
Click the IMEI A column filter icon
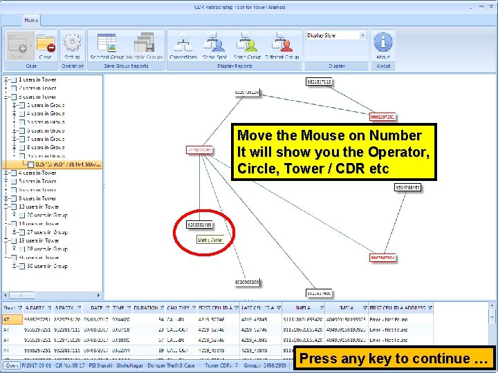click(x=322, y=308)
